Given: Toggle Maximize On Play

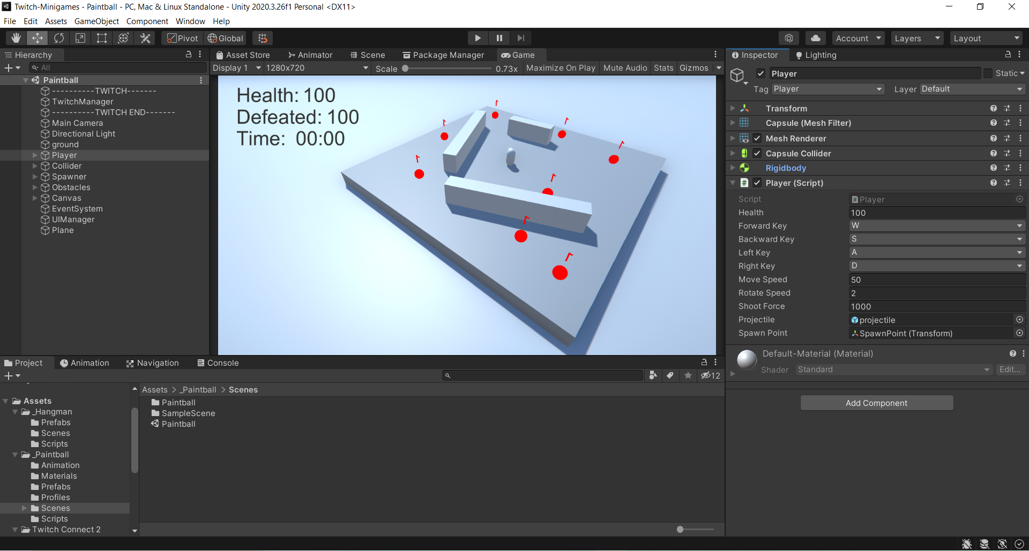Looking at the screenshot, I should [561, 68].
